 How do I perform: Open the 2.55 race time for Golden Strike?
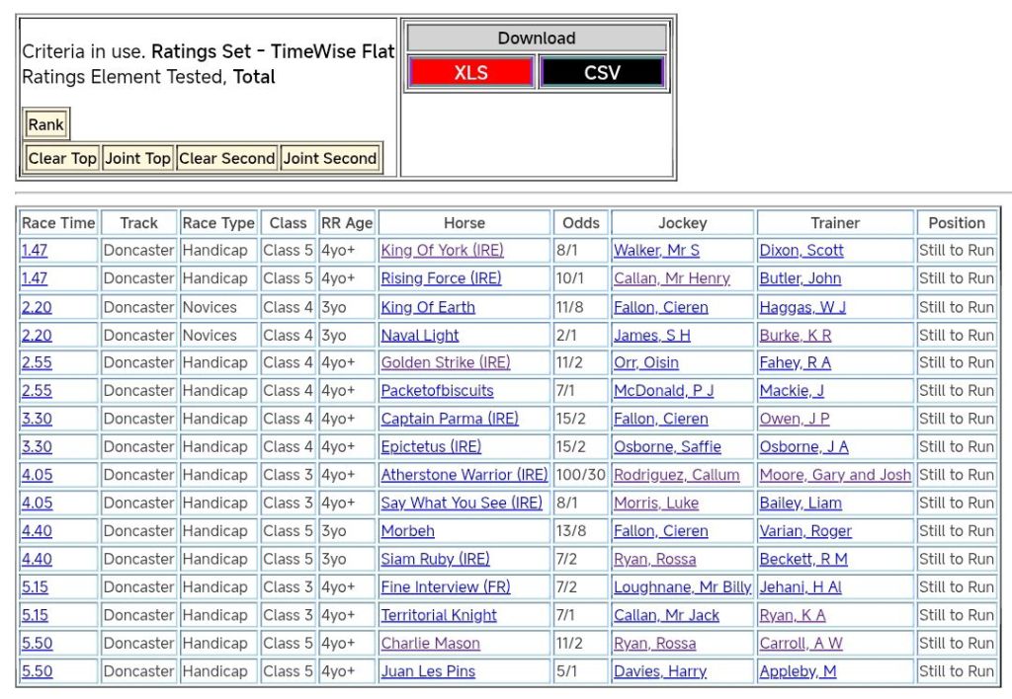coord(37,362)
